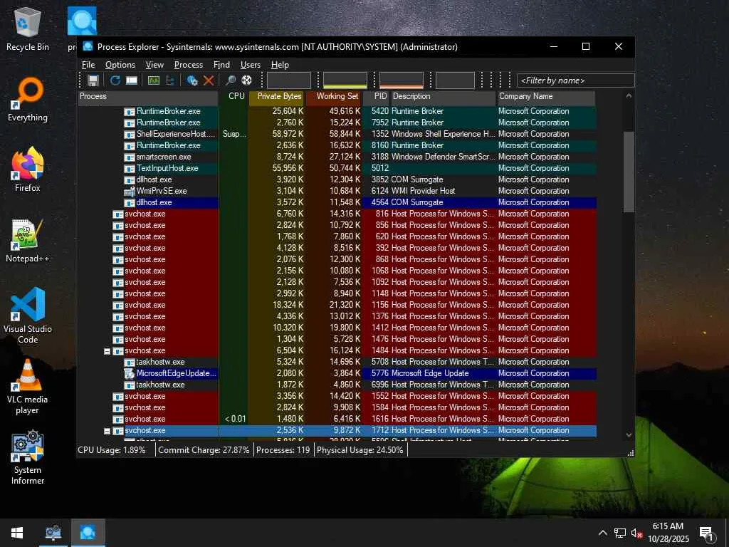Viewport: 729px width, 547px height.
Task: Open the View menu
Action: point(154,65)
